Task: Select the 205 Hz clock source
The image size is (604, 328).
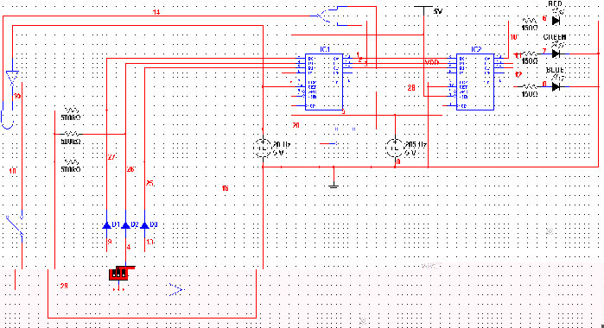Action: point(395,148)
